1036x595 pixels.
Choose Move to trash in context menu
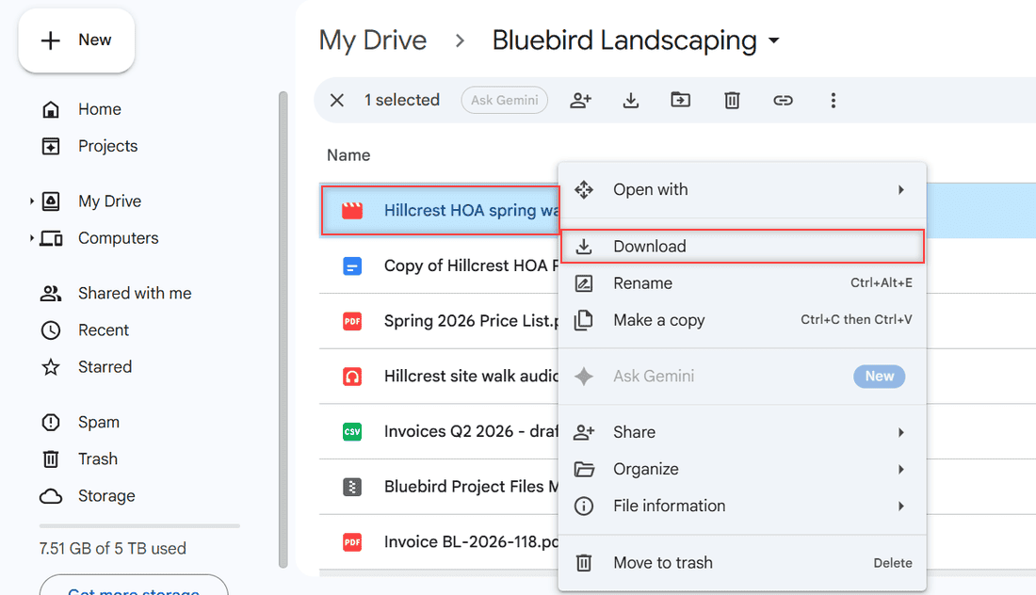(x=742, y=563)
